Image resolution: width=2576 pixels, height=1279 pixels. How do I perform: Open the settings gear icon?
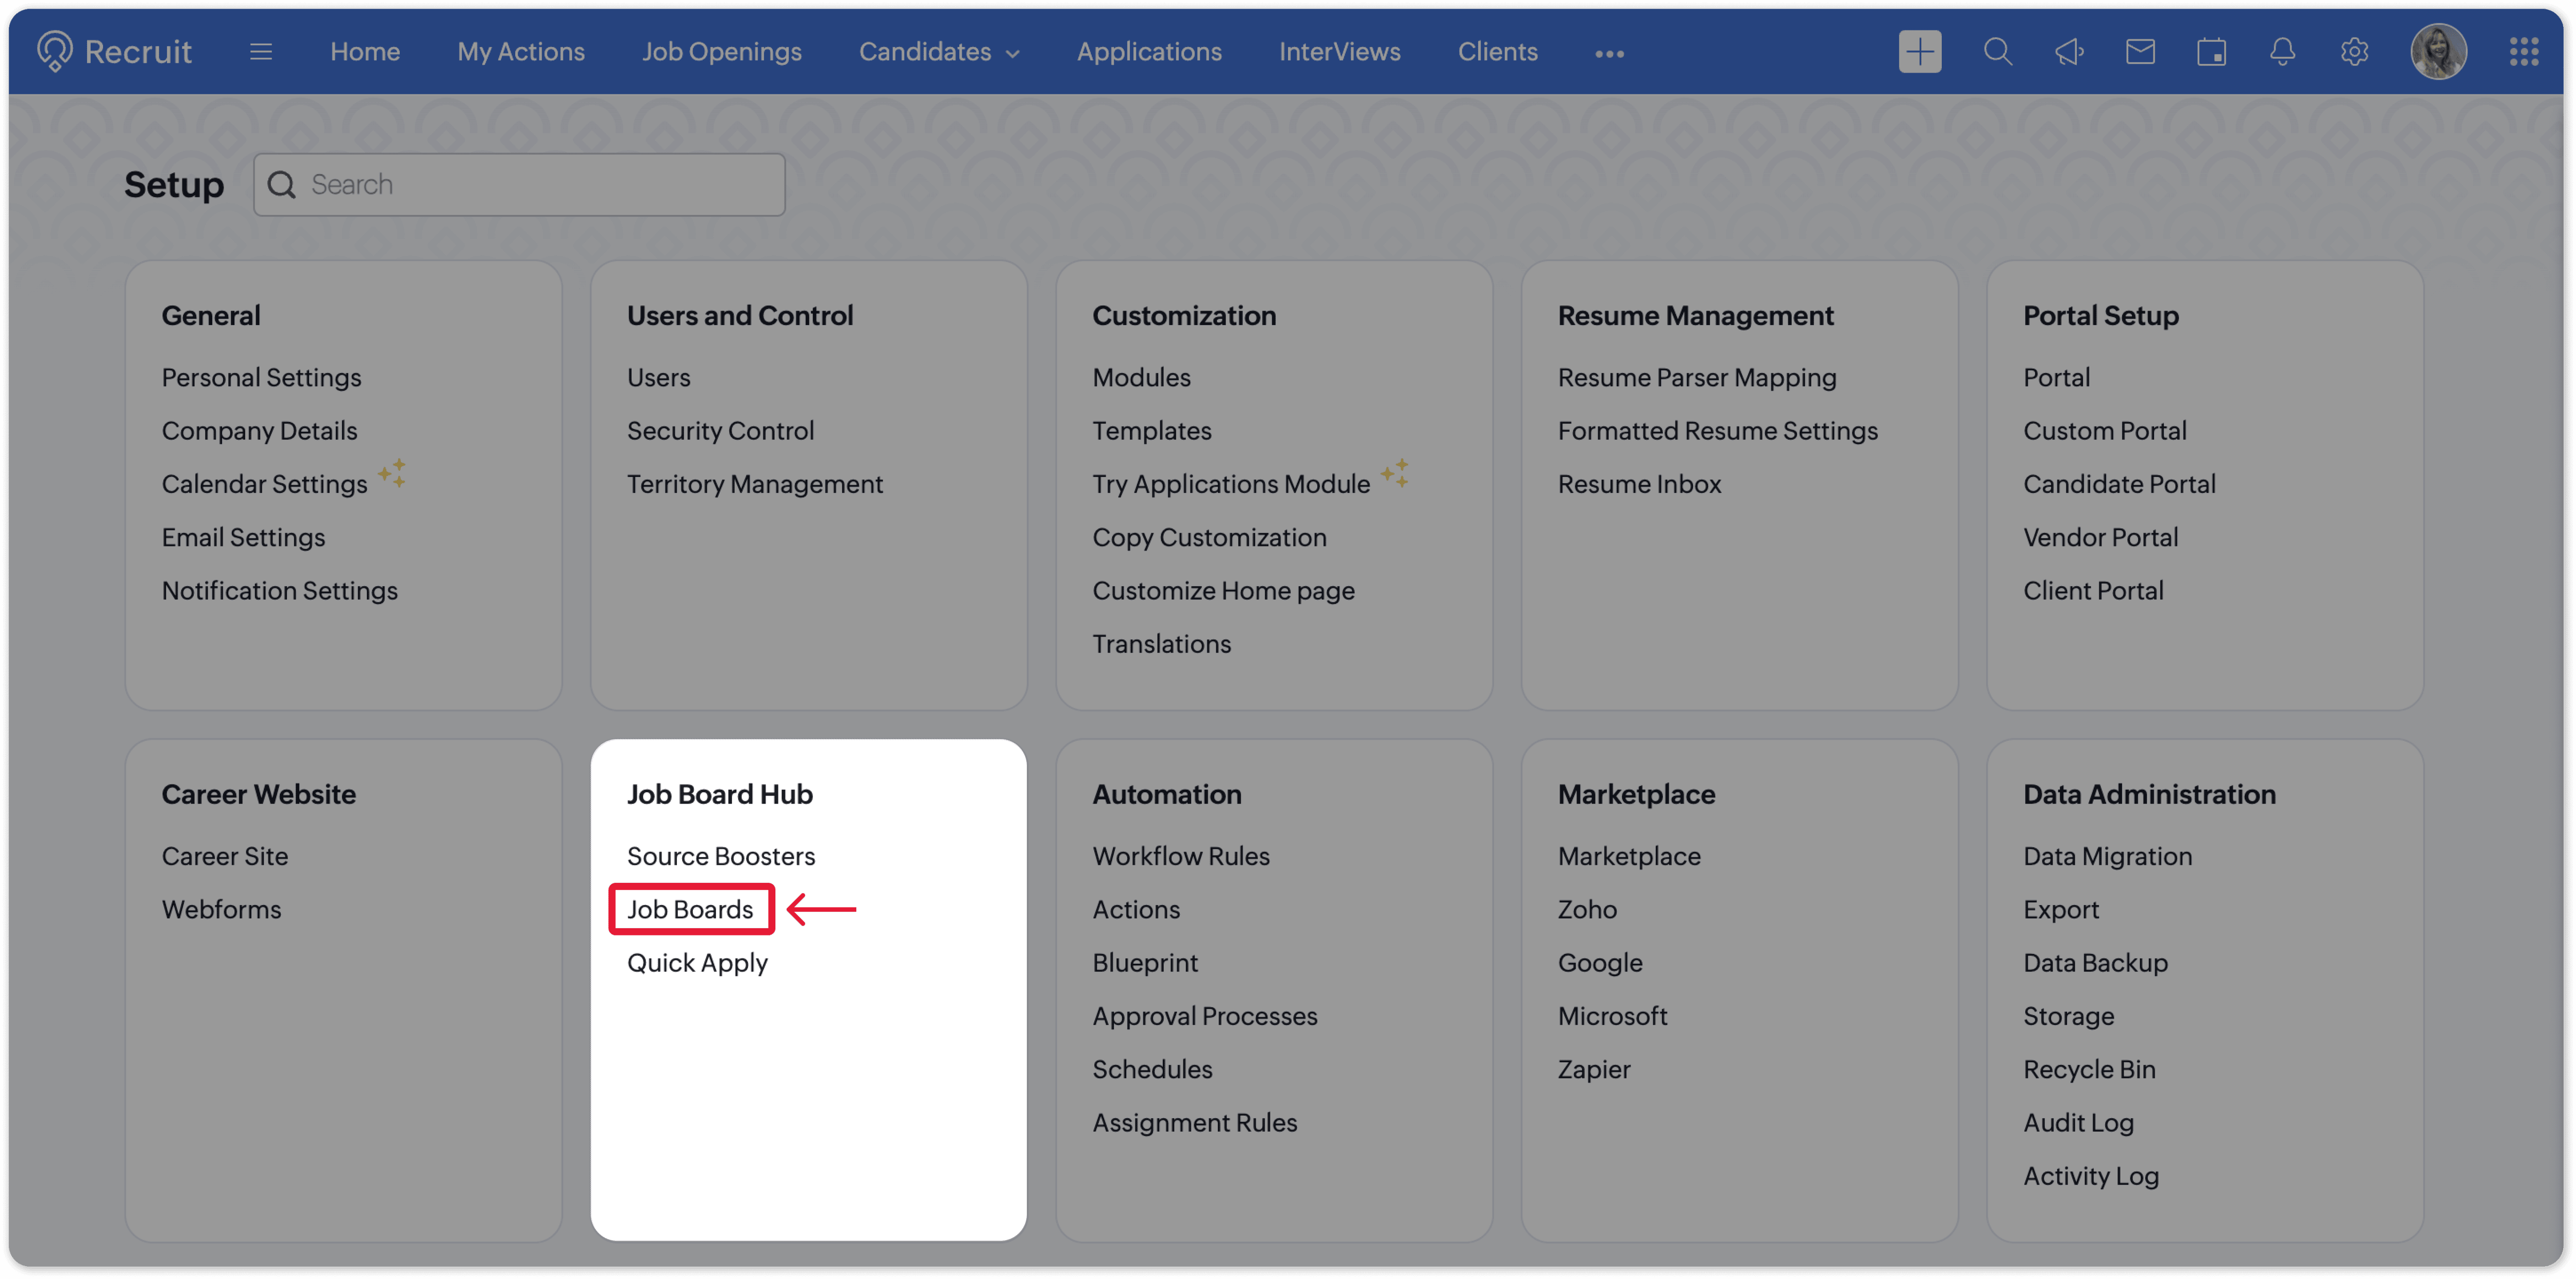click(2353, 52)
